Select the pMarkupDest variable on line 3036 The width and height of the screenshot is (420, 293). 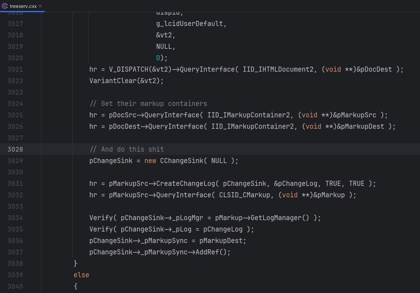tap(221, 240)
